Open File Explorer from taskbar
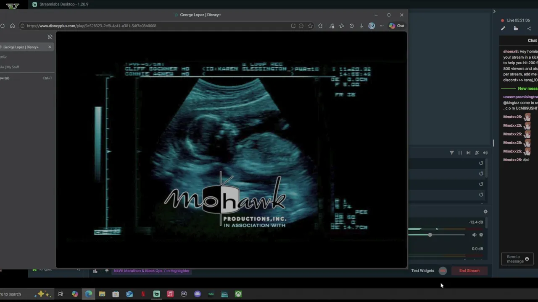 click(x=102, y=294)
